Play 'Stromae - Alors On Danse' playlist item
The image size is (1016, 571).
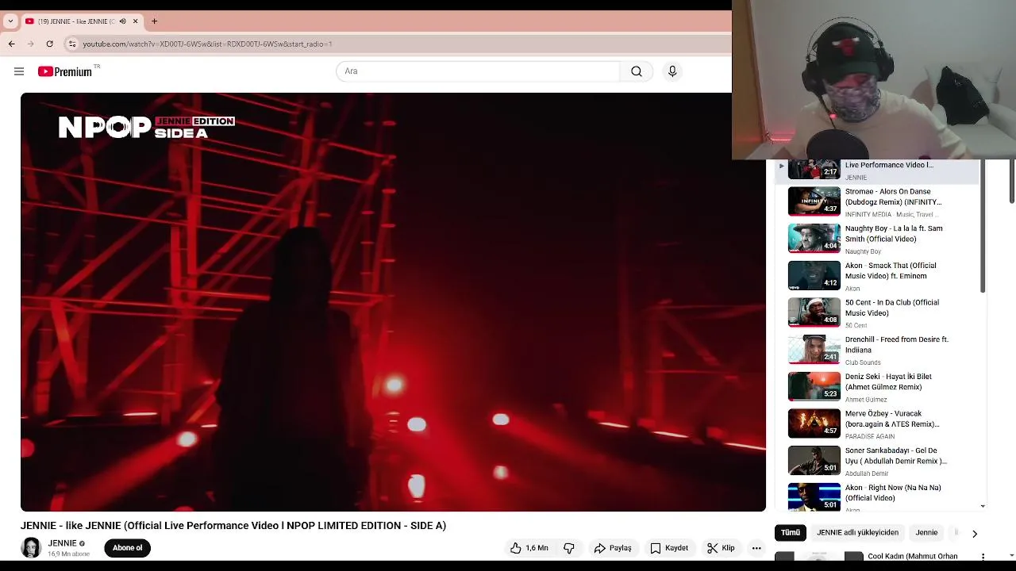point(879,201)
